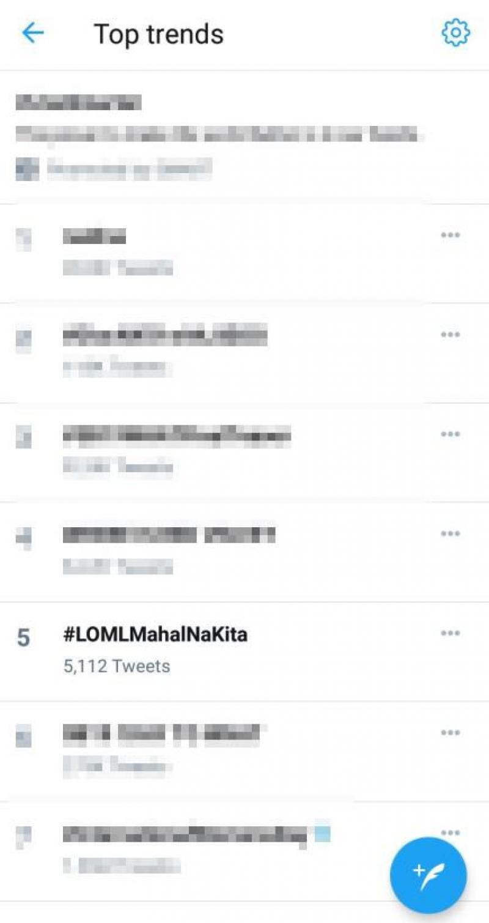Tap the Top trends header title
489x923 pixels.
pyautogui.click(x=159, y=34)
